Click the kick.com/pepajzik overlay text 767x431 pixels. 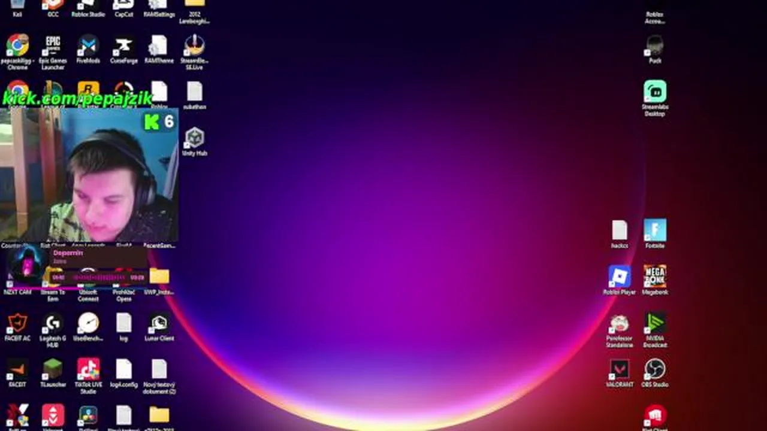(78, 98)
